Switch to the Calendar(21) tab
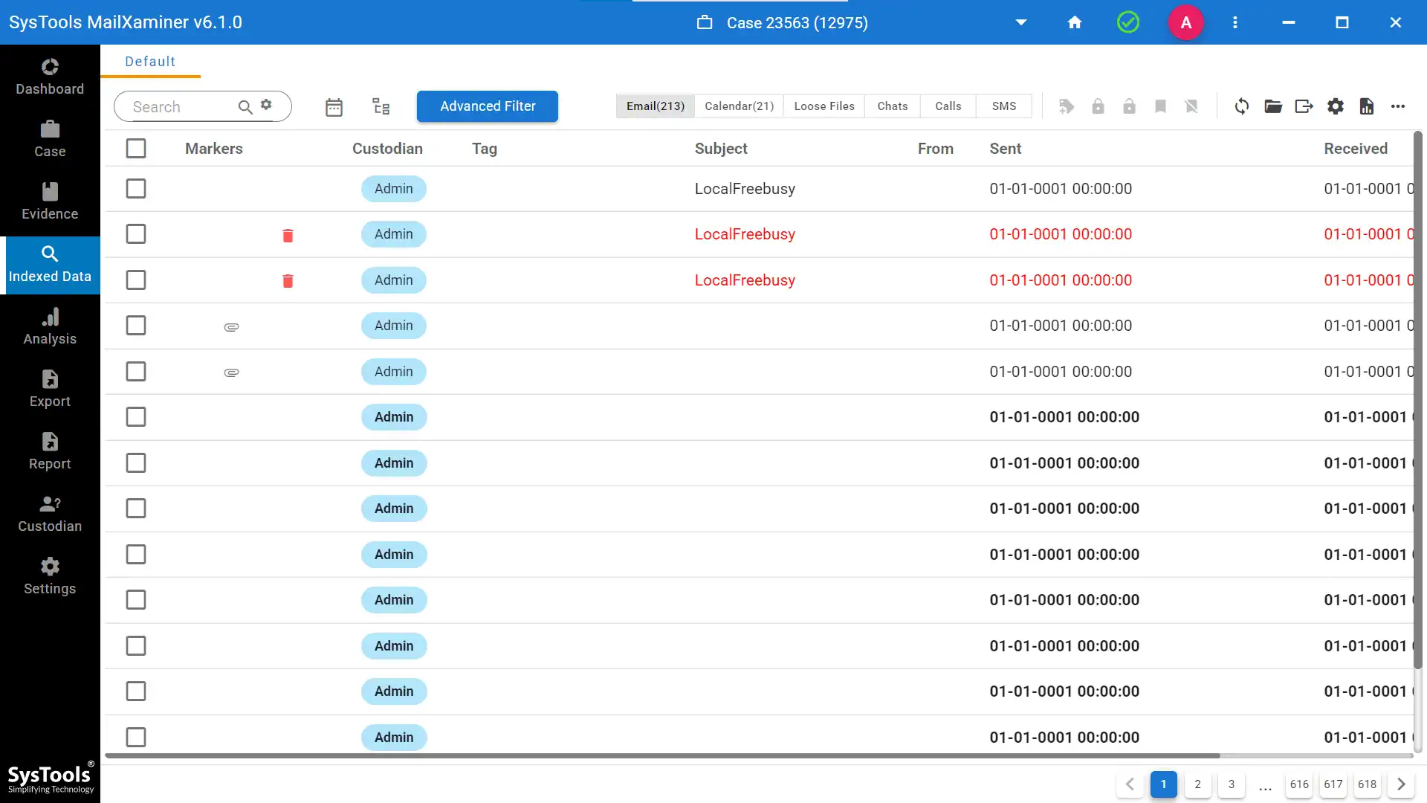The image size is (1427, 803). pos(739,106)
